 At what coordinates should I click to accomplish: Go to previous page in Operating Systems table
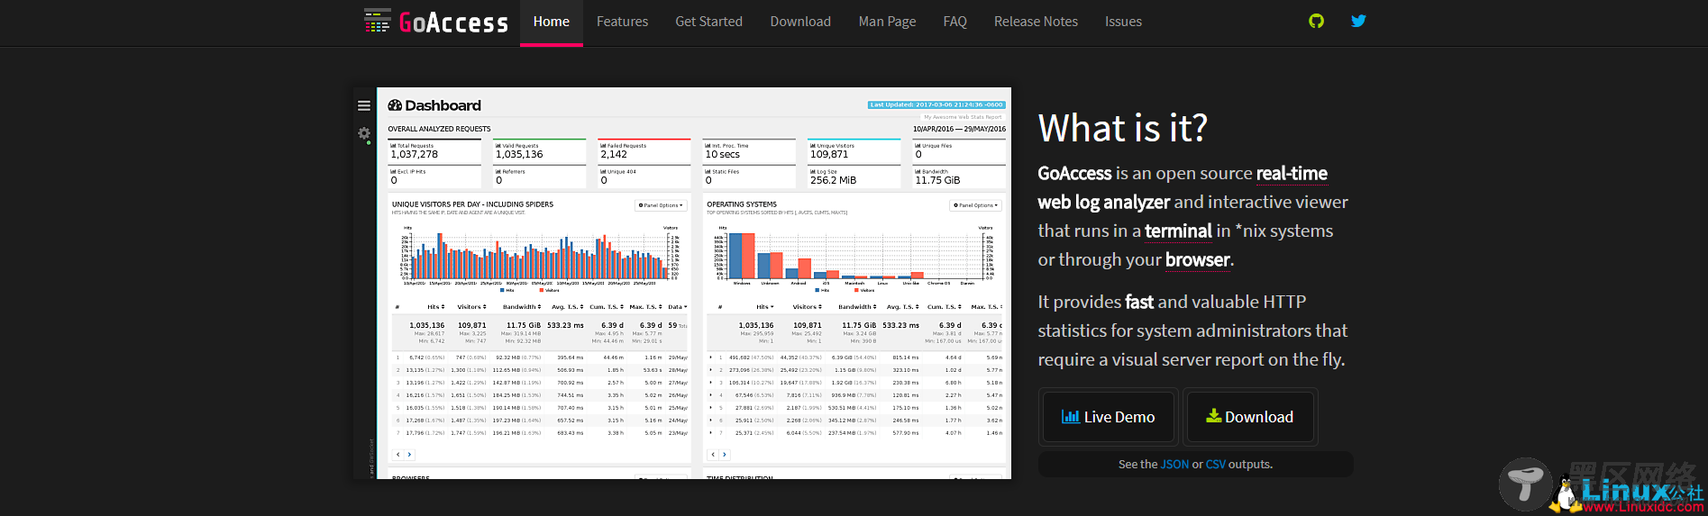point(713,455)
